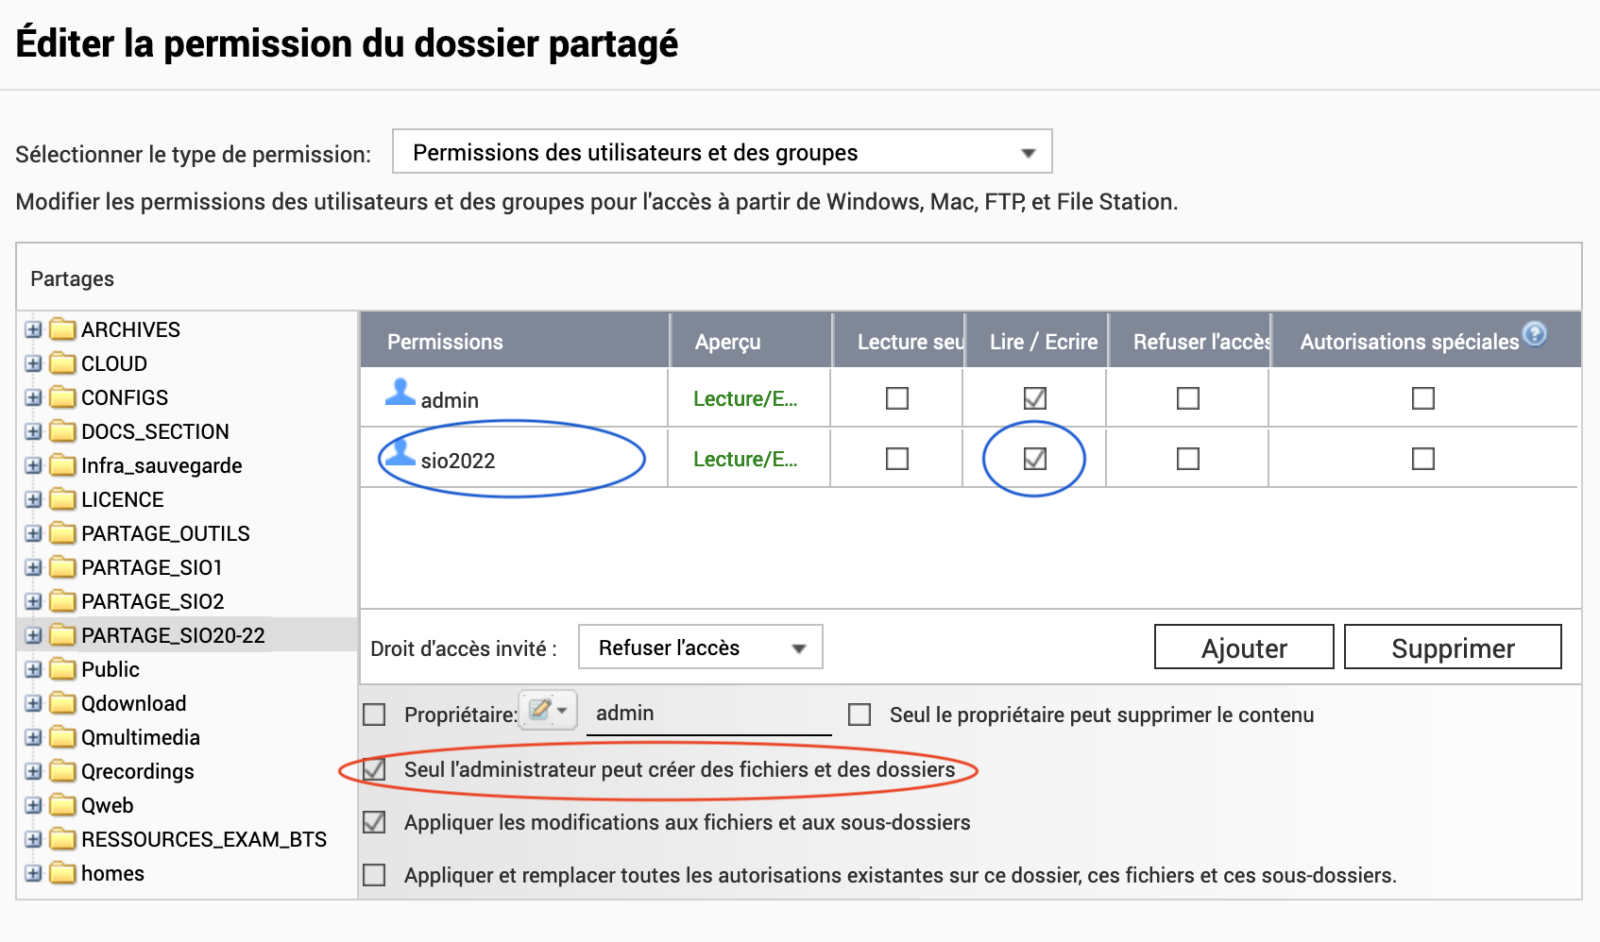Click the RESSOURCES_EXAM_BTS folder icon

tap(63, 839)
